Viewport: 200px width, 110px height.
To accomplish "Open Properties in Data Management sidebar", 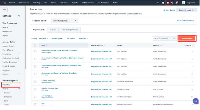I will (x=6, y=85).
